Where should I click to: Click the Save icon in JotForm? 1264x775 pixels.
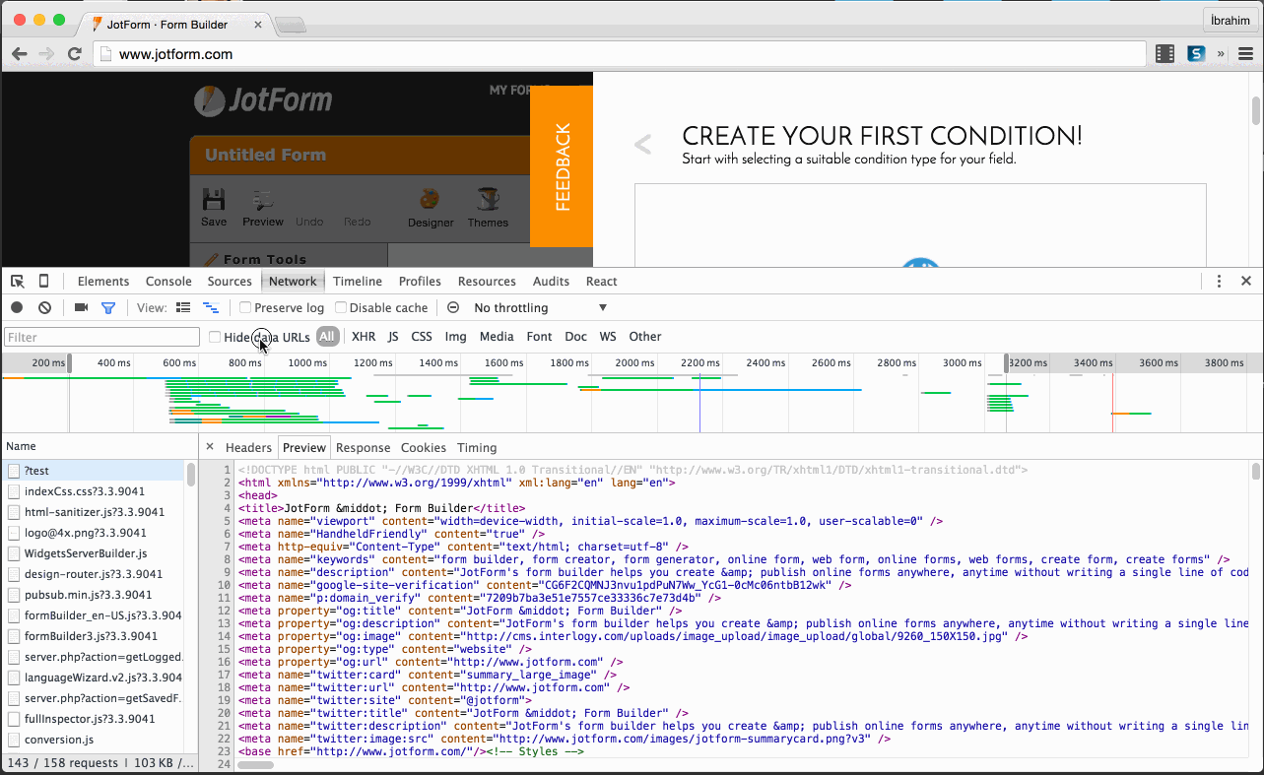214,208
